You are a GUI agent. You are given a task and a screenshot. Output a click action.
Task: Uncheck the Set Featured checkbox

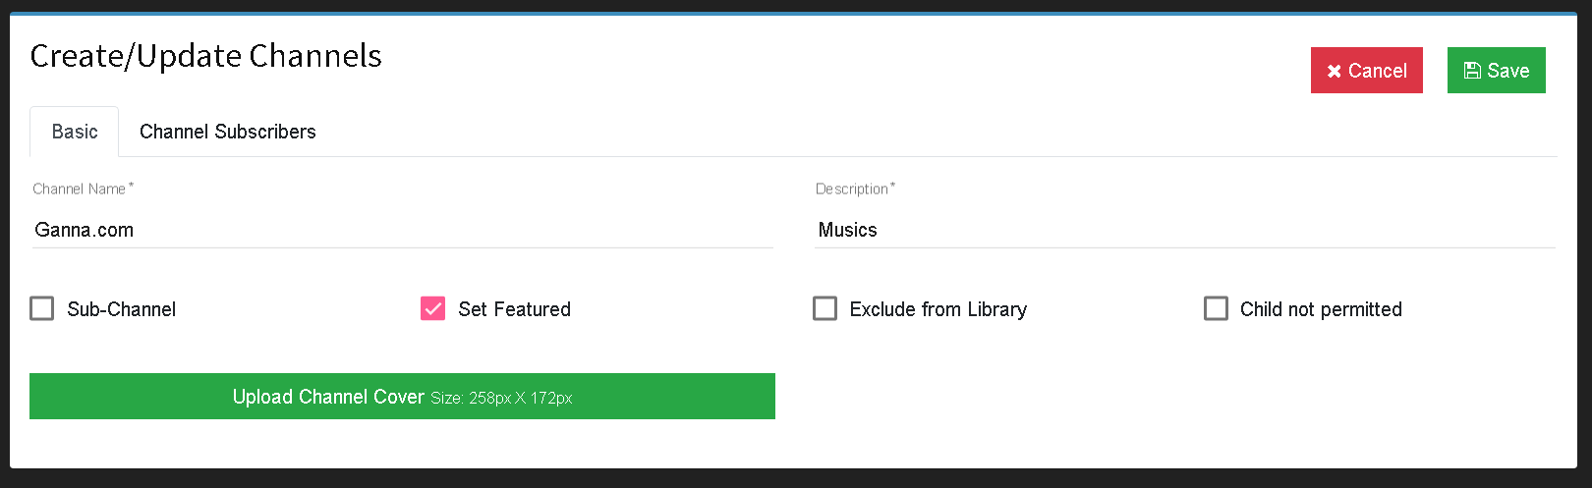tap(433, 309)
